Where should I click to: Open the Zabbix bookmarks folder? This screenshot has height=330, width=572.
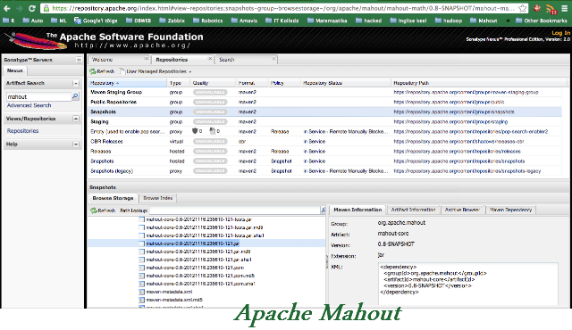pyautogui.click(x=172, y=21)
